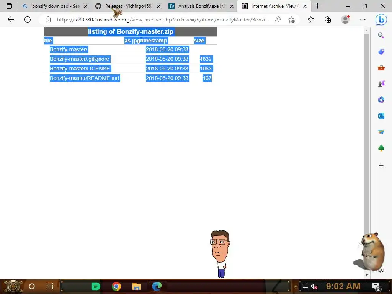Open Task View on taskbar
Screen dimensions: 392x294
(50, 286)
